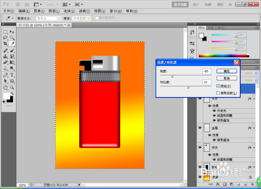Image resolution: width=261 pixels, height=189 pixels.
Task: Hide 斜面和浮雕 effect under 卡片 layer
Action: click(214, 115)
